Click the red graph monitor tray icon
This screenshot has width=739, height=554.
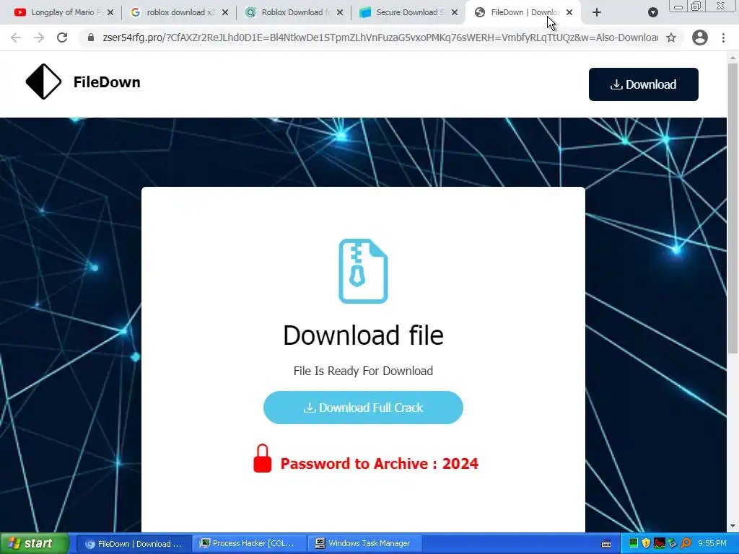pyautogui.click(x=659, y=544)
